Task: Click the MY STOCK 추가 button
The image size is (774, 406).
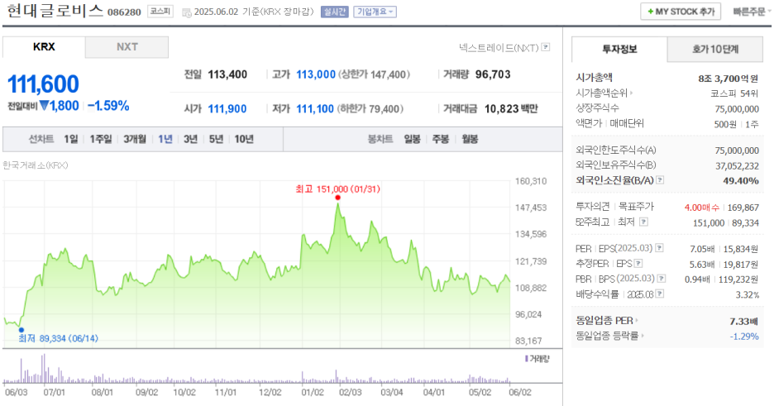Action: click(x=681, y=12)
